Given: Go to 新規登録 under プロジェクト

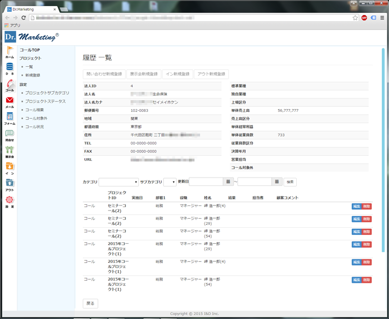Looking at the screenshot, I should [33, 75].
